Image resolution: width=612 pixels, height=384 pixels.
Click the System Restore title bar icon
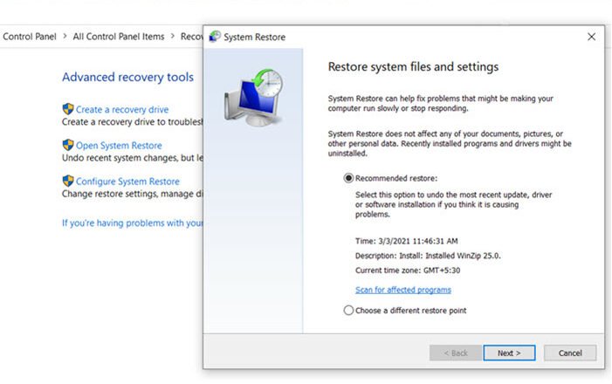click(x=215, y=37)
